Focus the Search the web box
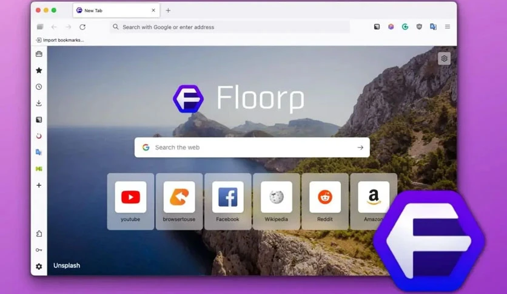The image size is (507, 294). (x=252, y=148)
